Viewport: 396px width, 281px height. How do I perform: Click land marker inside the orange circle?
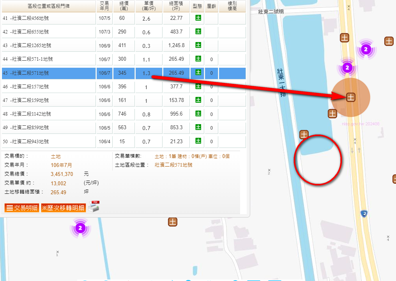click(x=351, y=97)
